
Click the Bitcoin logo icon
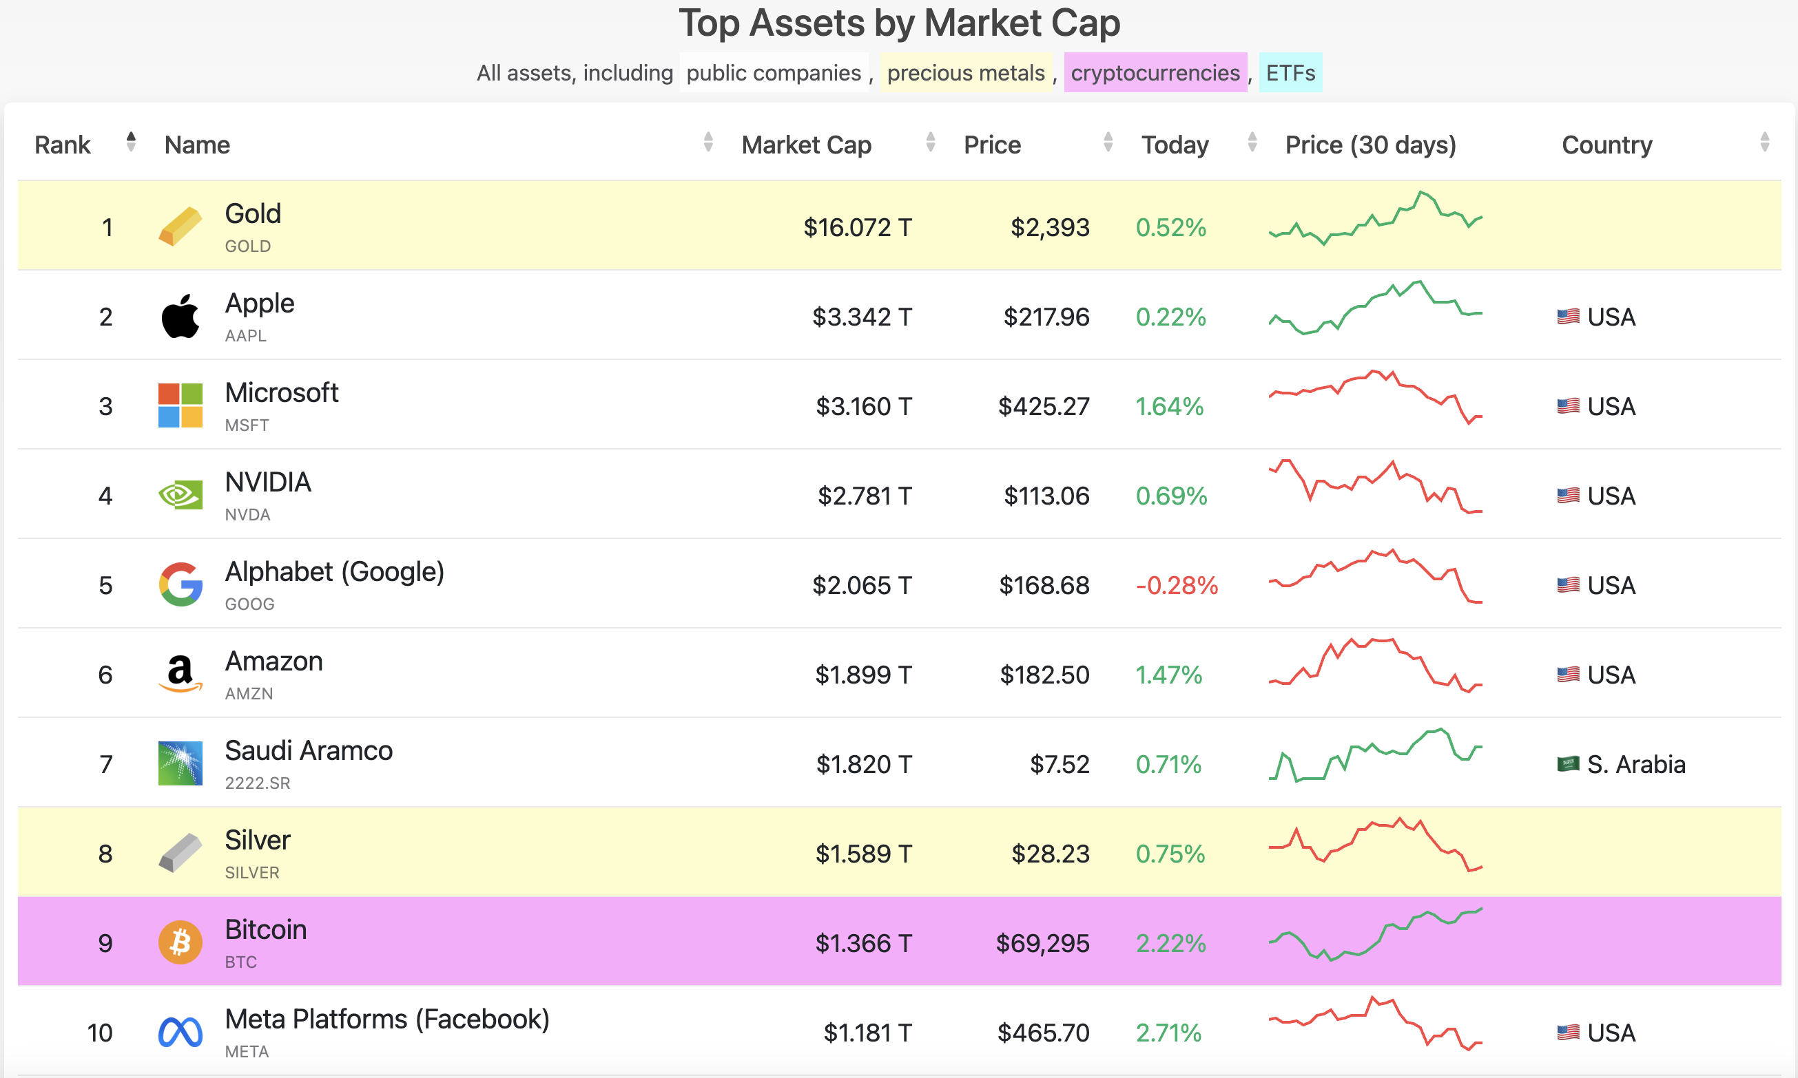180,943
